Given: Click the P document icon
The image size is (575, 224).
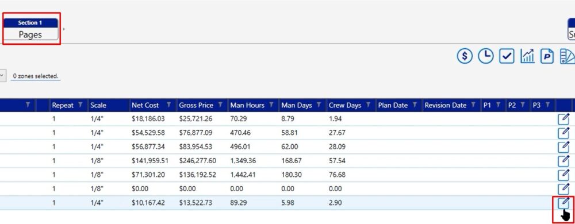Looking at the screenshot, I should pyautogui.click(x=547, y=56).
